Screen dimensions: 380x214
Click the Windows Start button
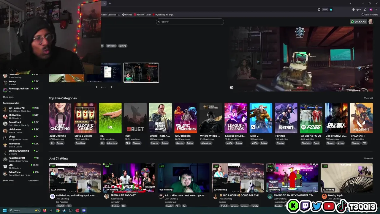click(x=5, y=210)
